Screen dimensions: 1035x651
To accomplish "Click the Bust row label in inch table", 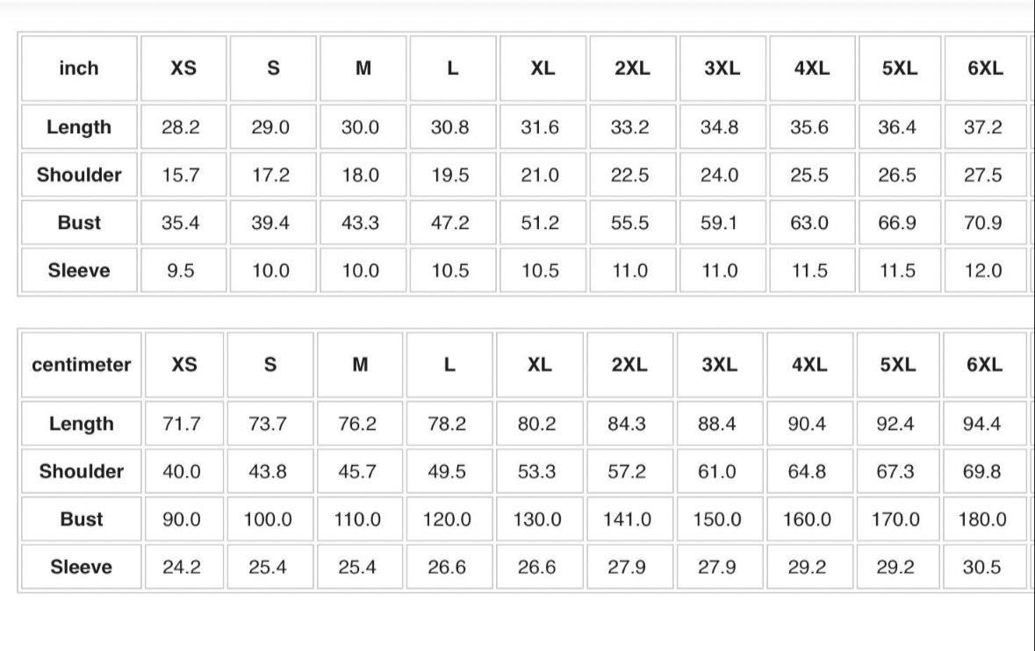I will tap(79, 223).
